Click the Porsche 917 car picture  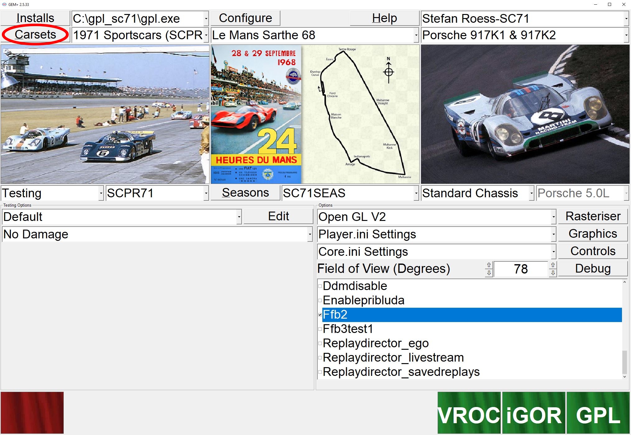point(525,114)
